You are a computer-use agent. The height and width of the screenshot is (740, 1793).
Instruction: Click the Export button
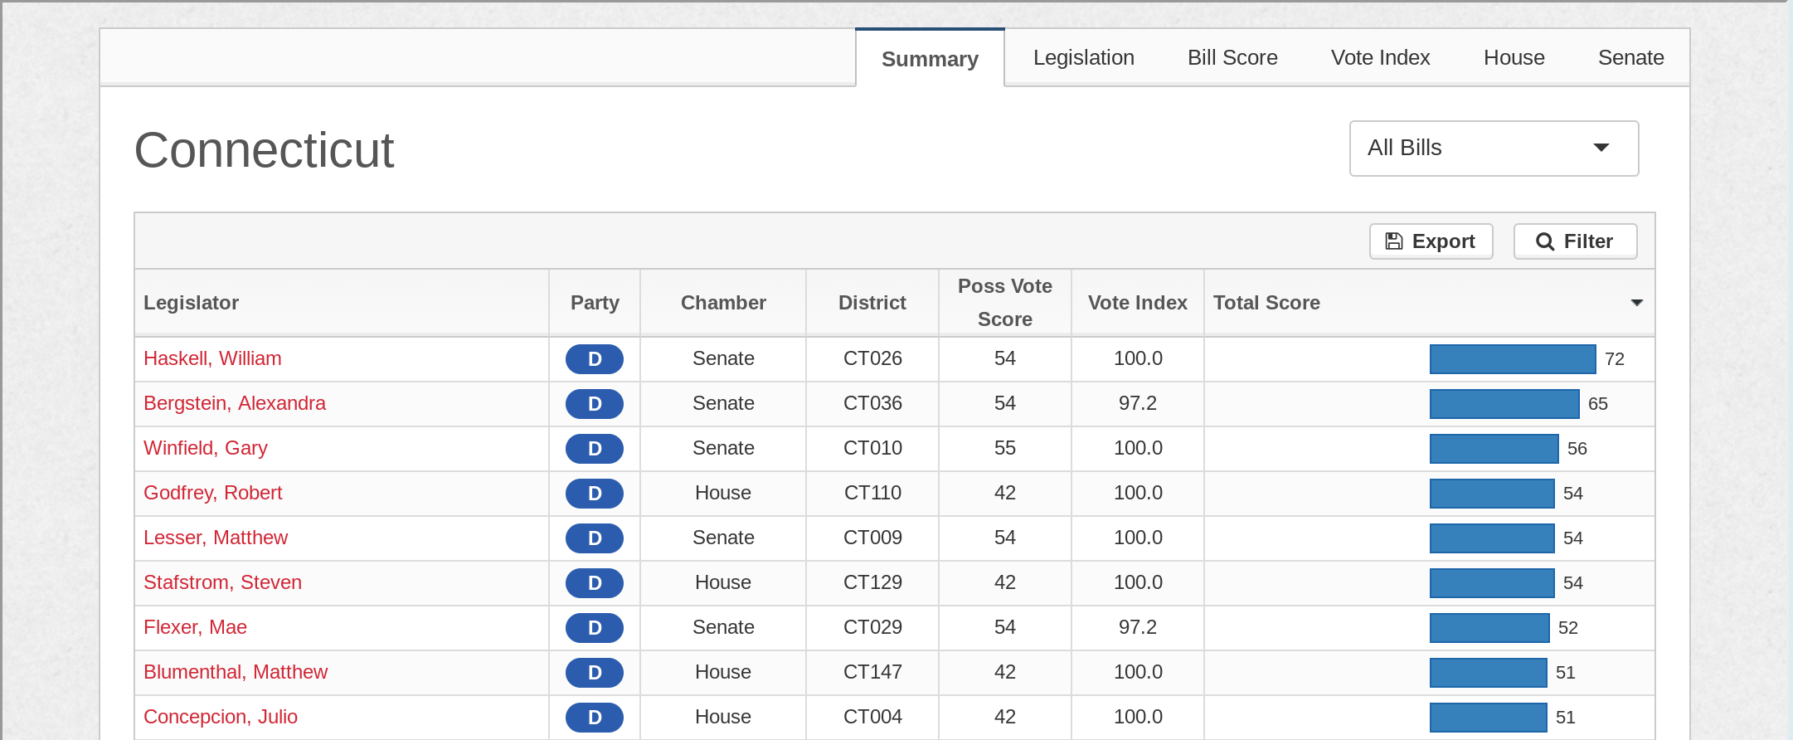click(x=1431, y=241)
